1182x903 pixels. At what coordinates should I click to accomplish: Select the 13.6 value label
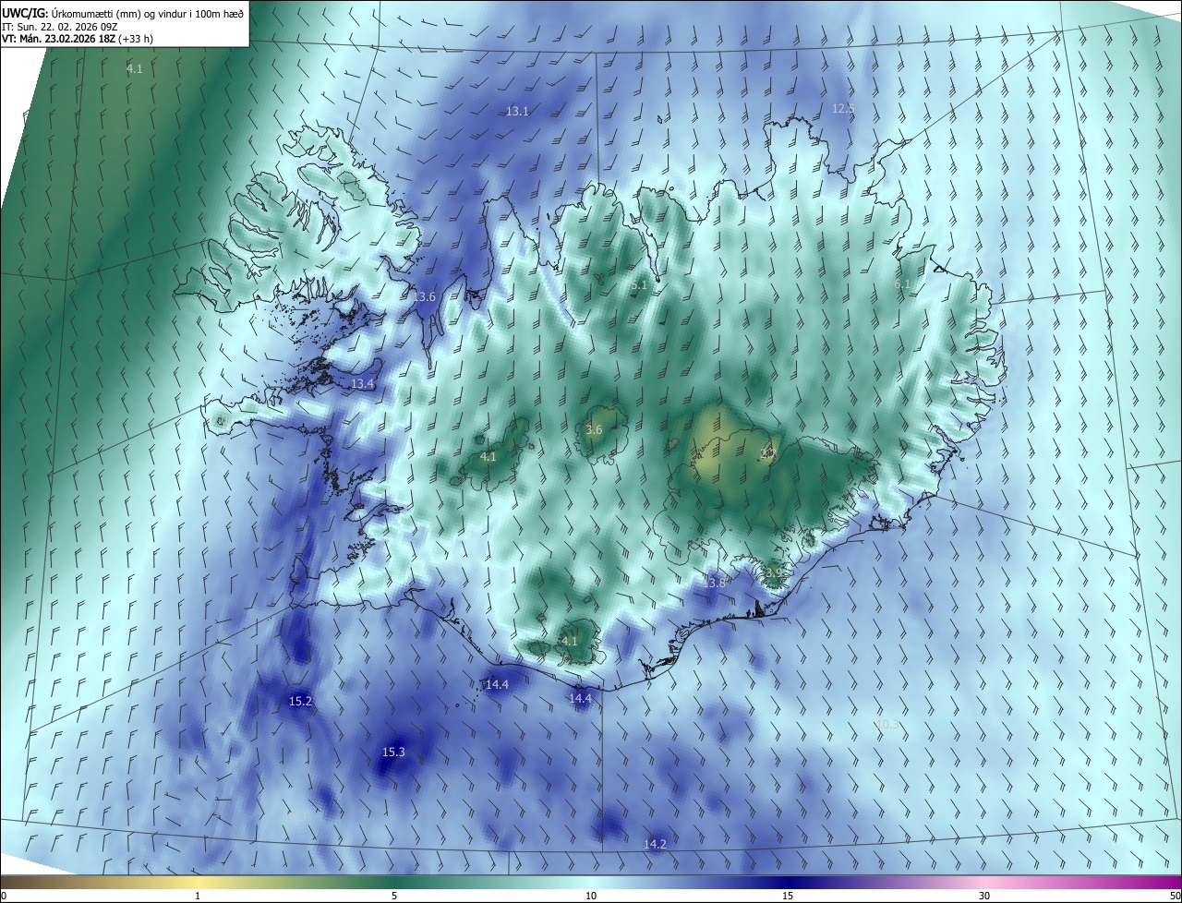coord(424,297)
